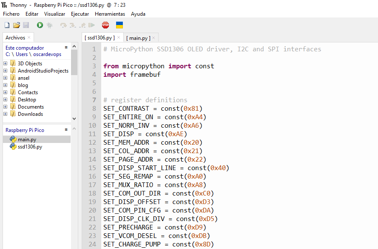
Task: Select the AndroidStudioProjects folder row
Action: coord(37,71)
